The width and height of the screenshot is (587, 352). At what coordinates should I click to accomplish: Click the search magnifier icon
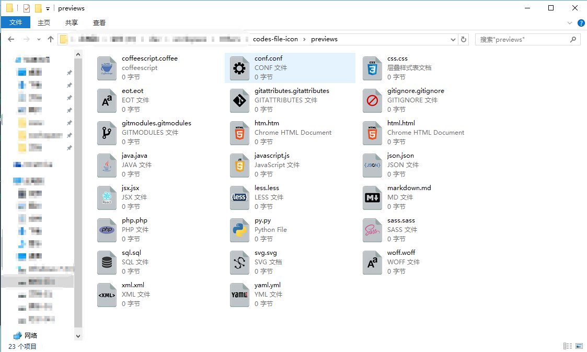(573, 39)
